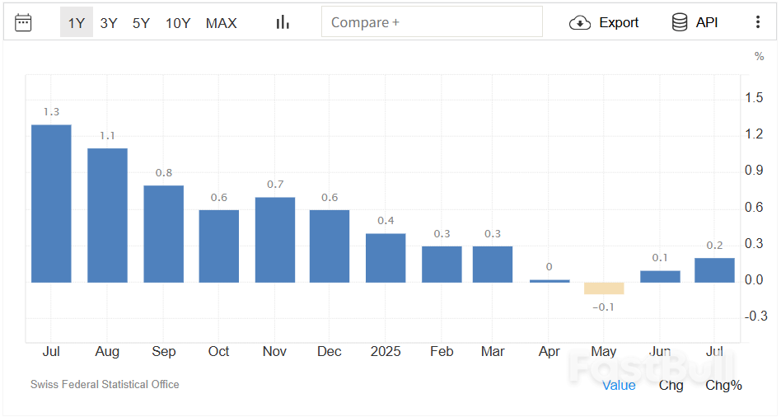The height and width of the screenshot is (417, 781).
Task: Toggle display to Chg% mode
Action: point(723,385)
